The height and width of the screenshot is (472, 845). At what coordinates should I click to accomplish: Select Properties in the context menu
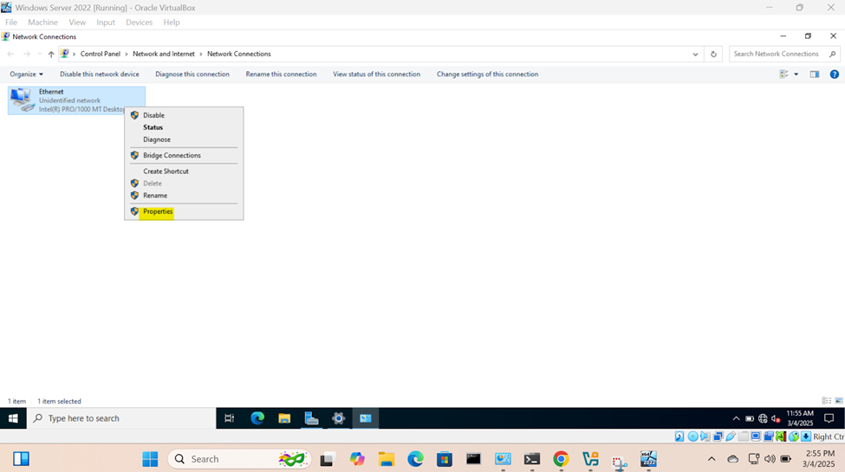[x=158, y=212]
